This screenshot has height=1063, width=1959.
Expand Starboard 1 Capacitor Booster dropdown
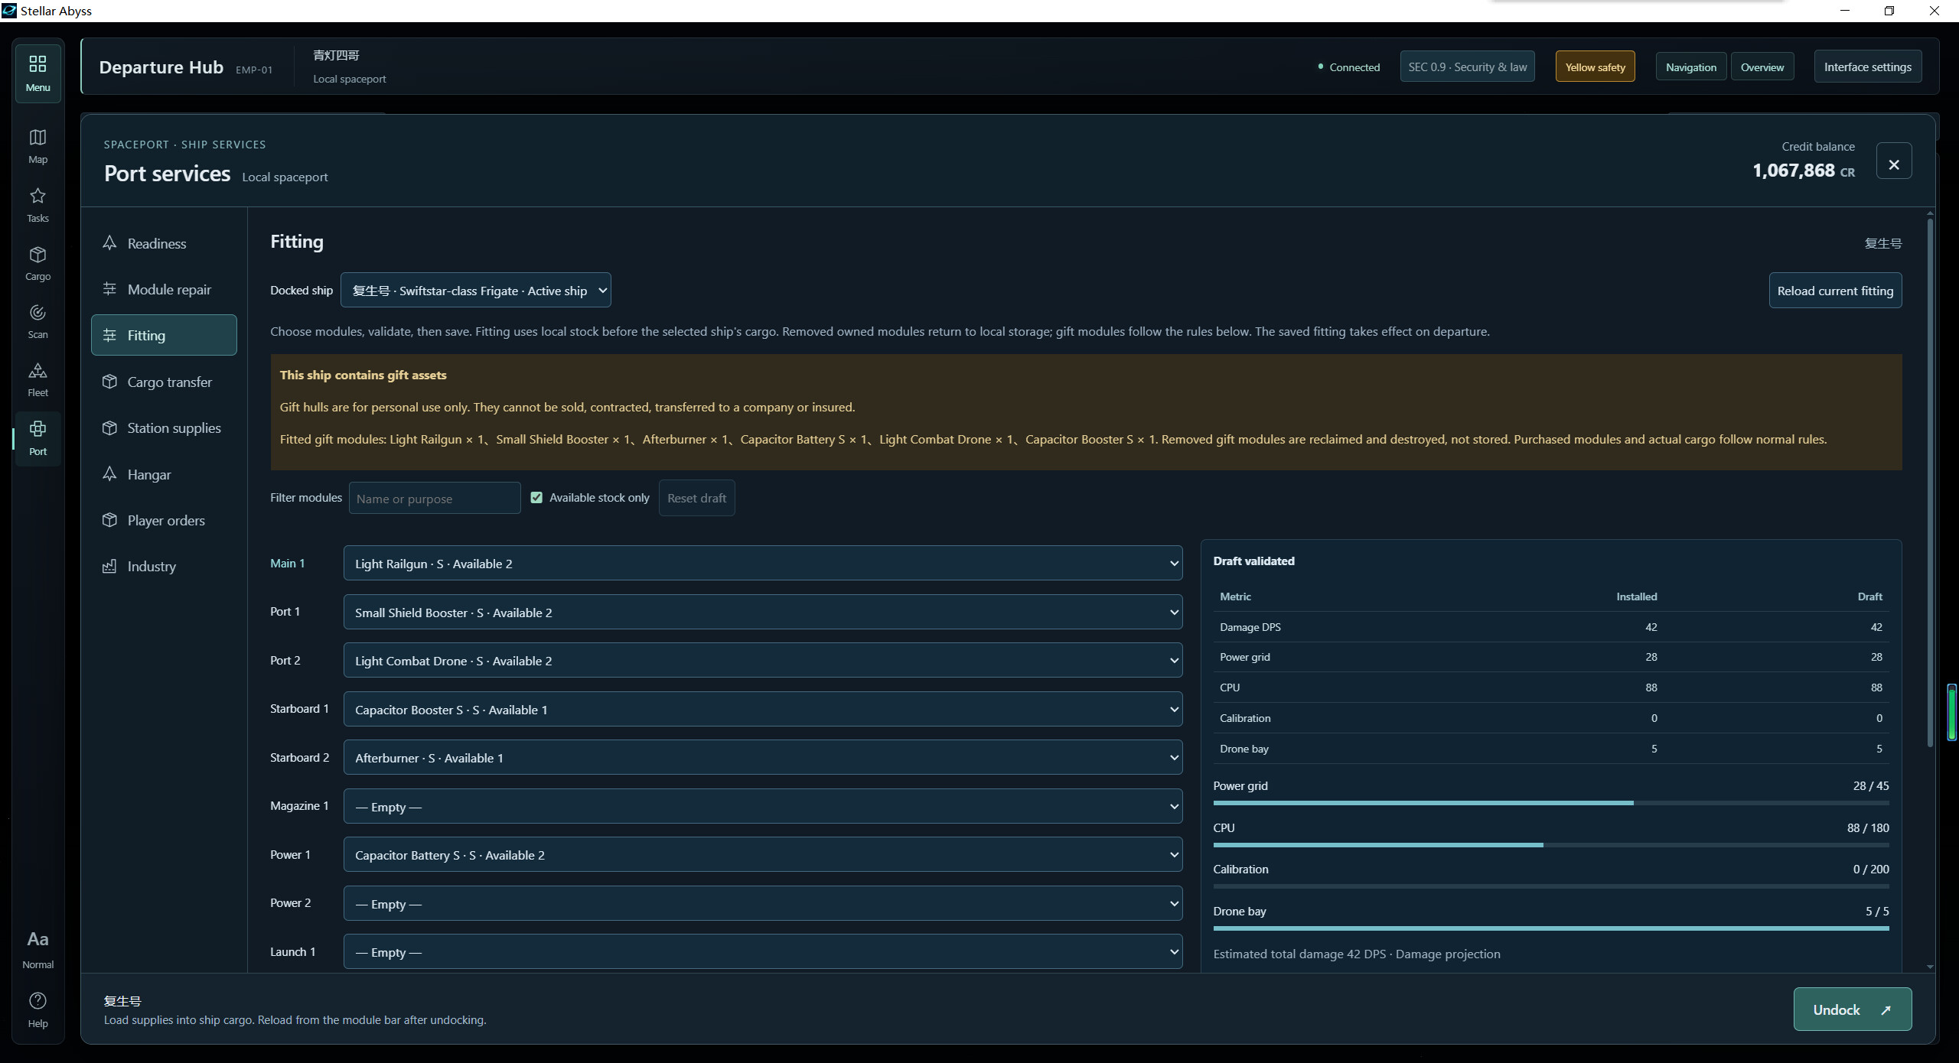tap(763, 709)
